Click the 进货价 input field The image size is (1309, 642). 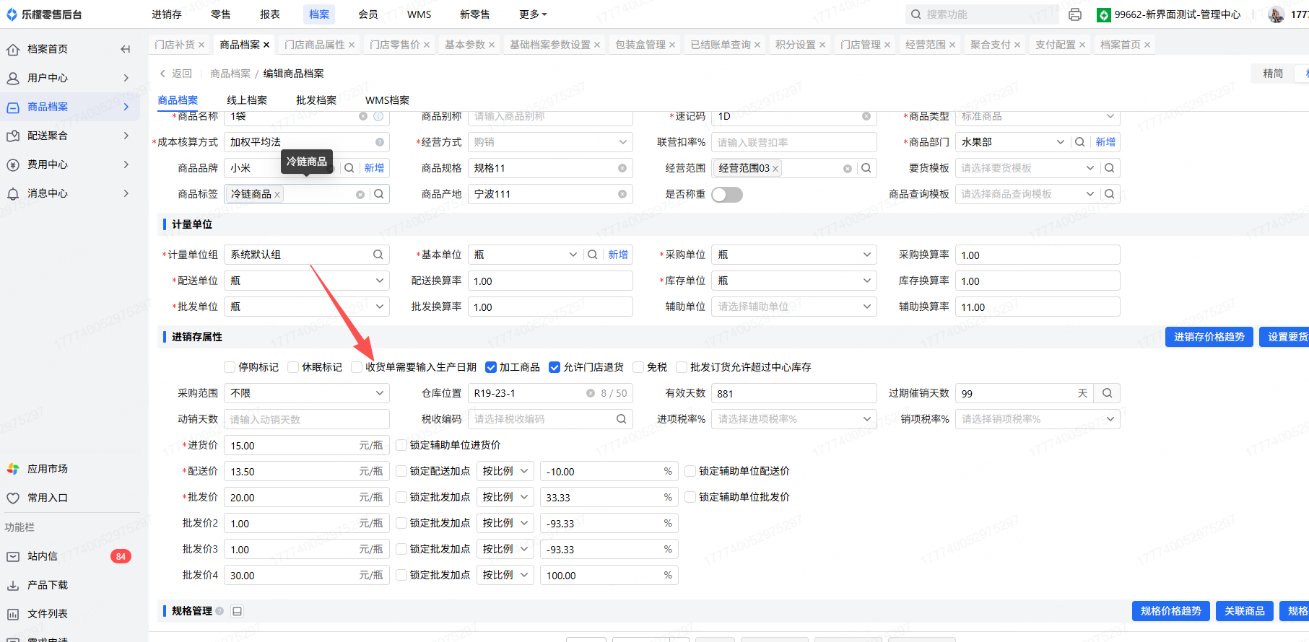pos(307,445)
